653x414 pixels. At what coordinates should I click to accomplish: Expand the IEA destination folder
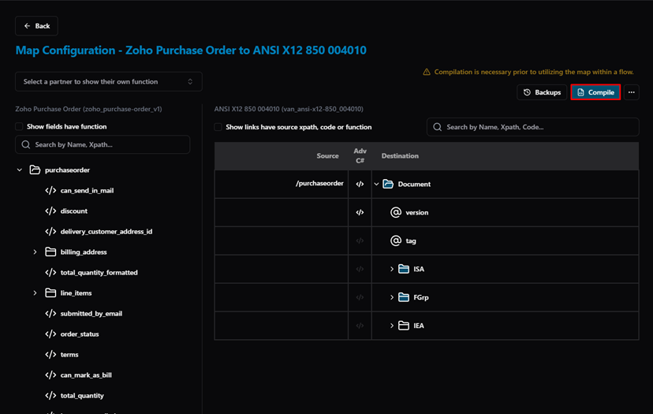click(392, 326)
